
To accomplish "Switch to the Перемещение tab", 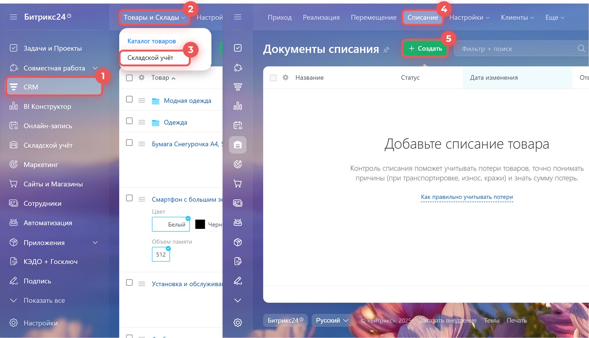I will coord(373,18).
